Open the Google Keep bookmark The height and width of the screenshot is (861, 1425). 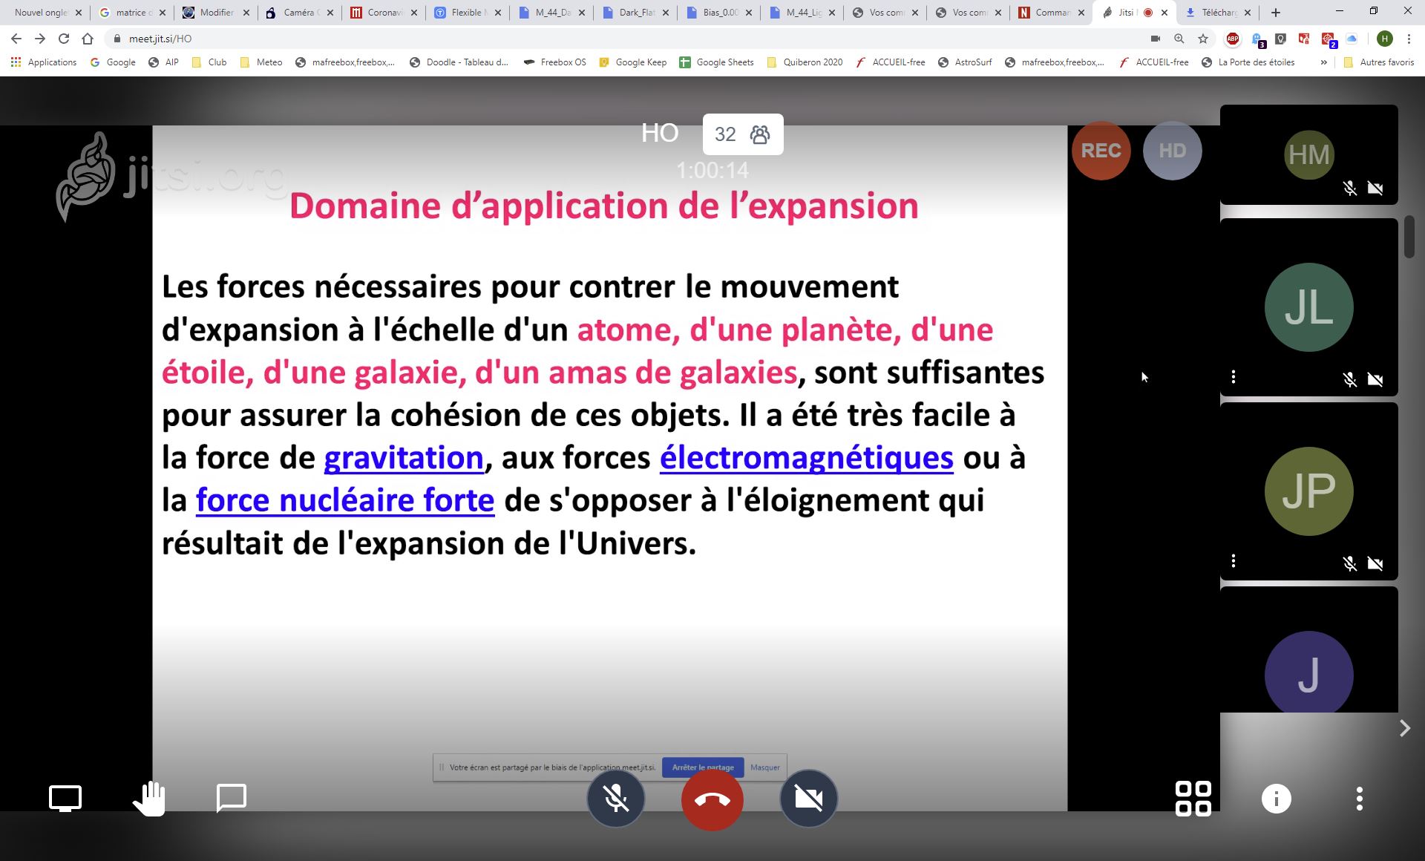633,62
